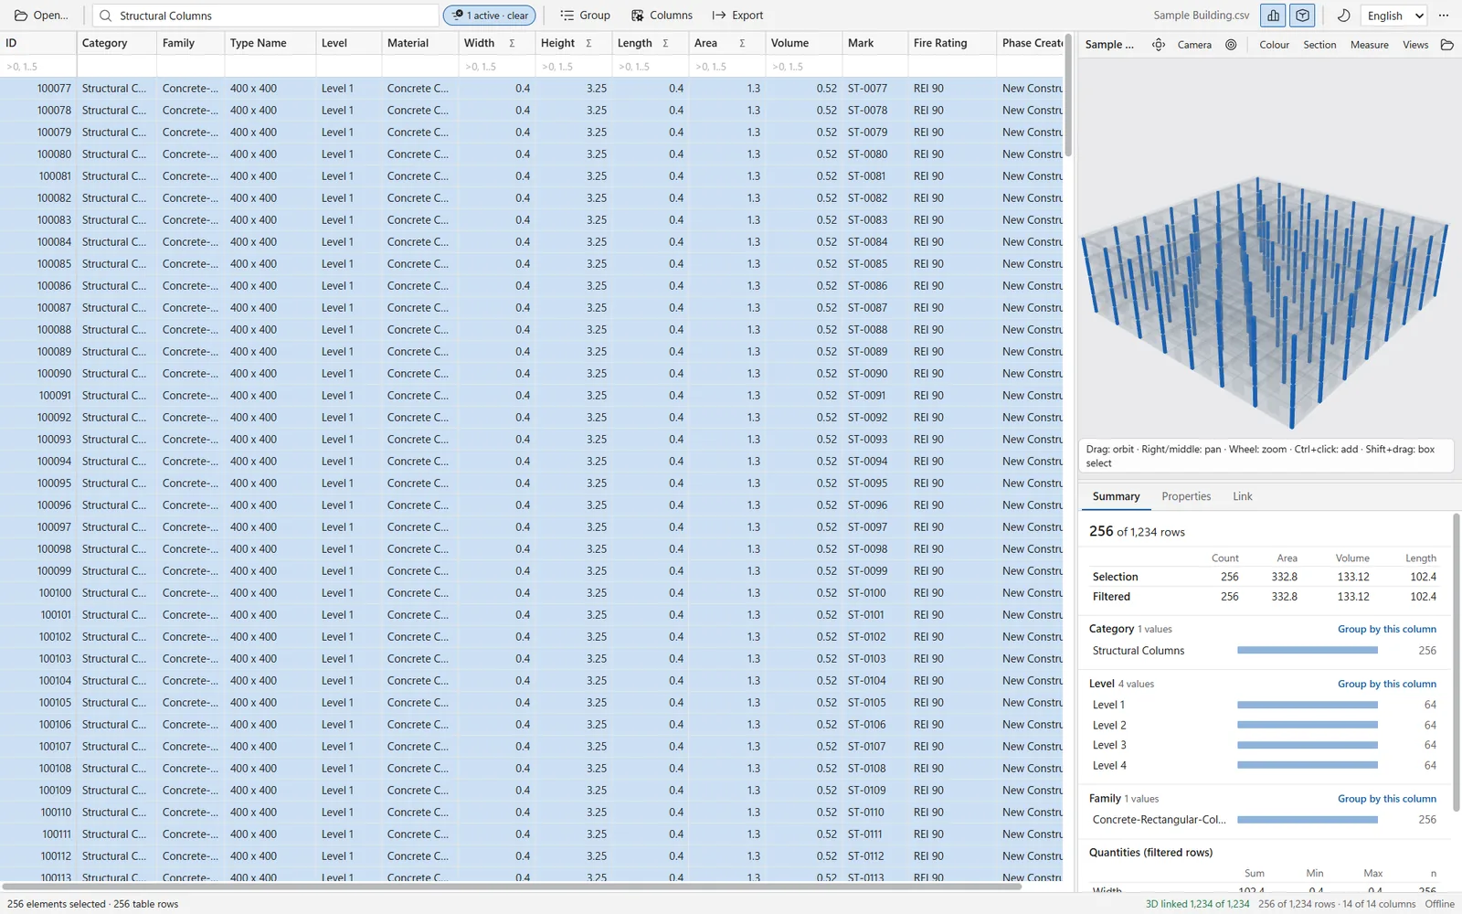Select row with mark ST-0090
The image size is (1462, 914).
click(532, 374)
